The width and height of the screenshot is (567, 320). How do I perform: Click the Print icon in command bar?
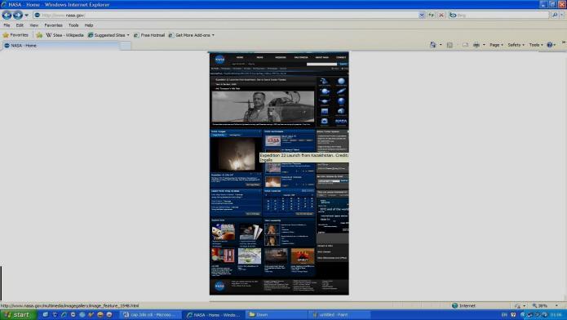pyautogui.click(x=476, y=45)
